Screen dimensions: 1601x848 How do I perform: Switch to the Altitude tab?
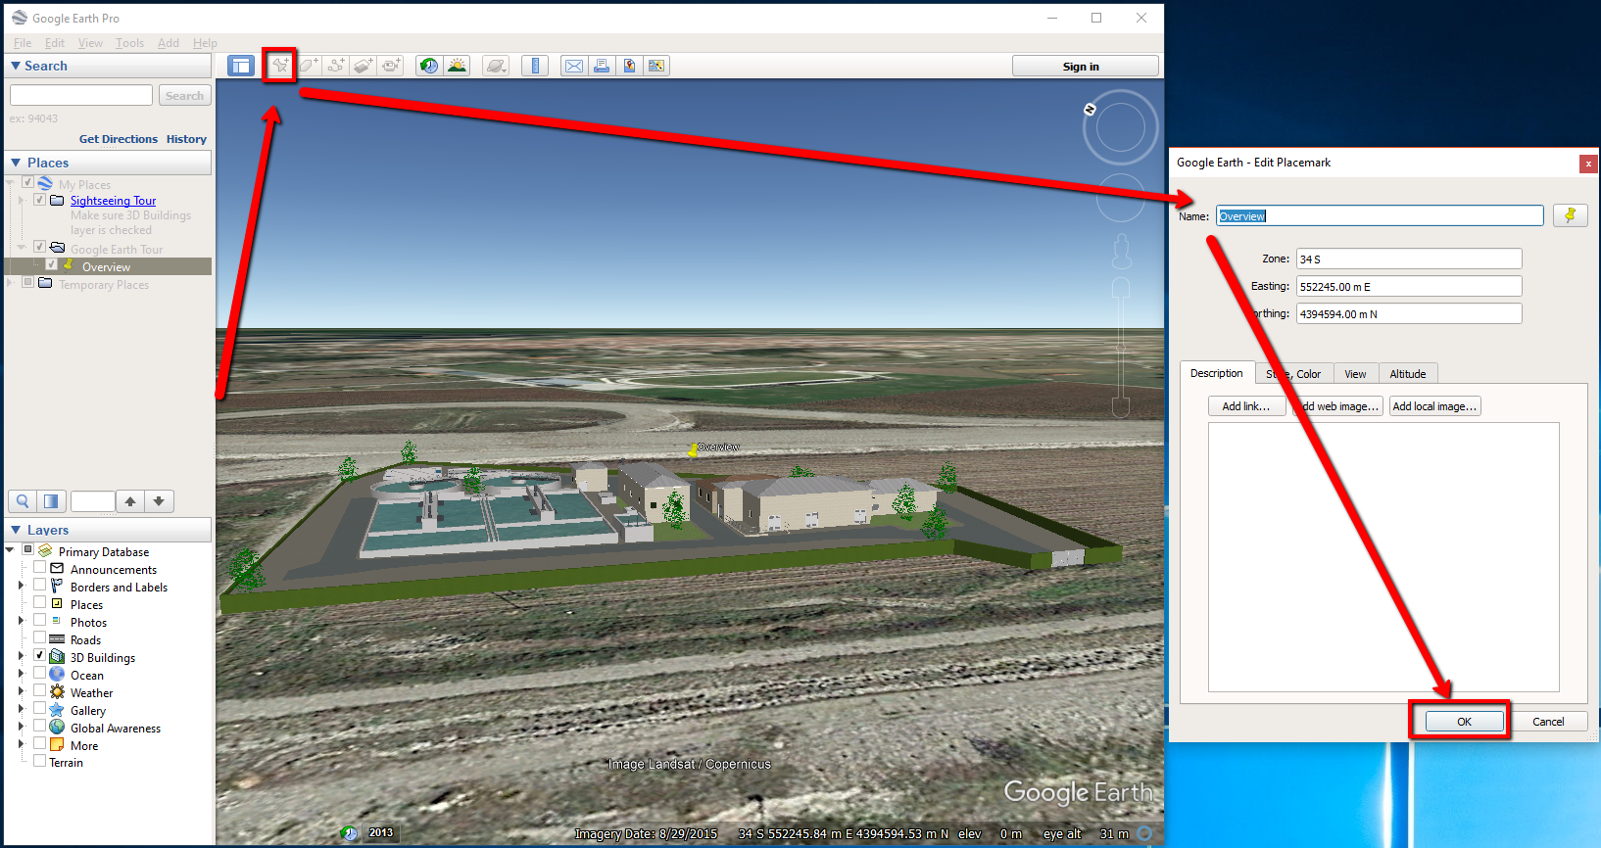click(x=1408, y=374)
